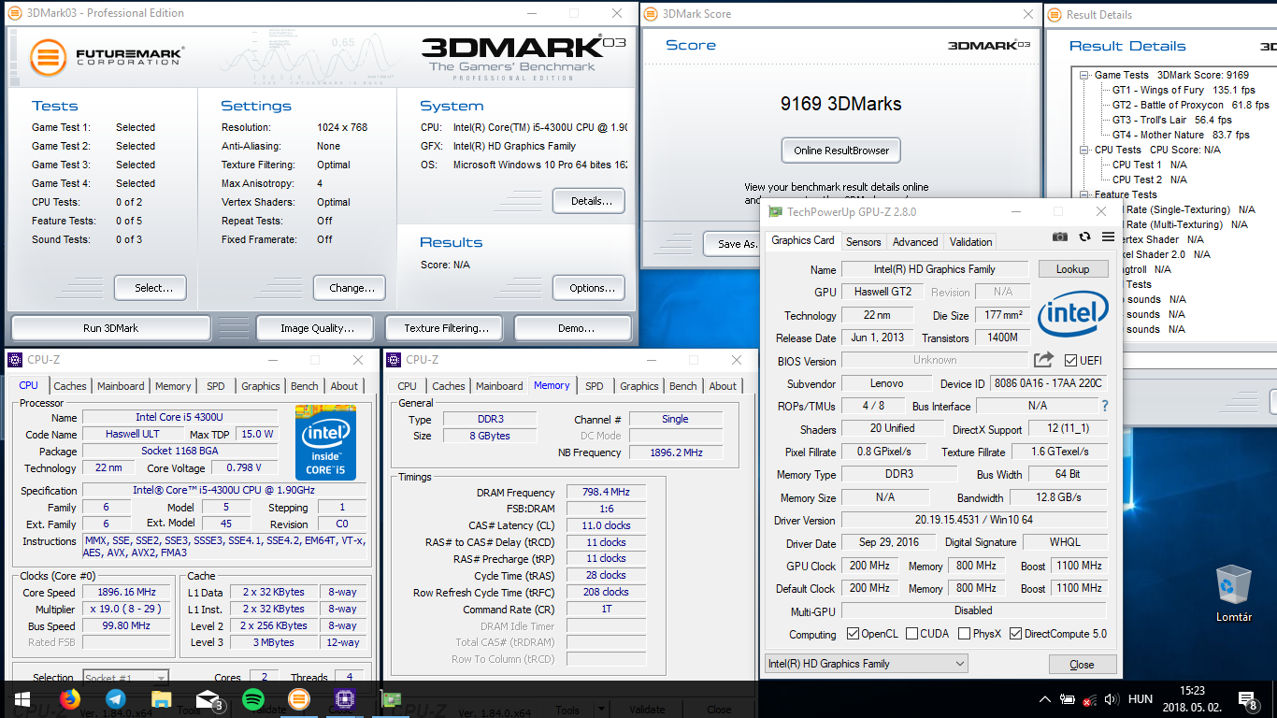The width and height of the screenshot is (1277, 718).
Task: Open Bench tab in the CPU-Z CPU window
Action: point(305,386)
